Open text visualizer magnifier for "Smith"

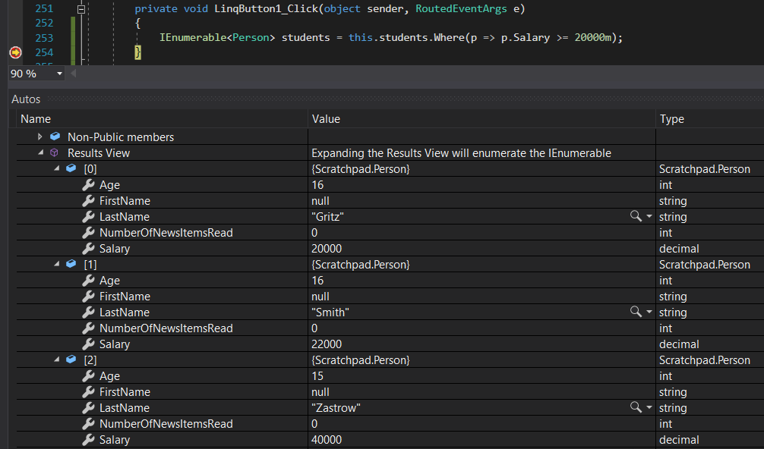(636, 311)
